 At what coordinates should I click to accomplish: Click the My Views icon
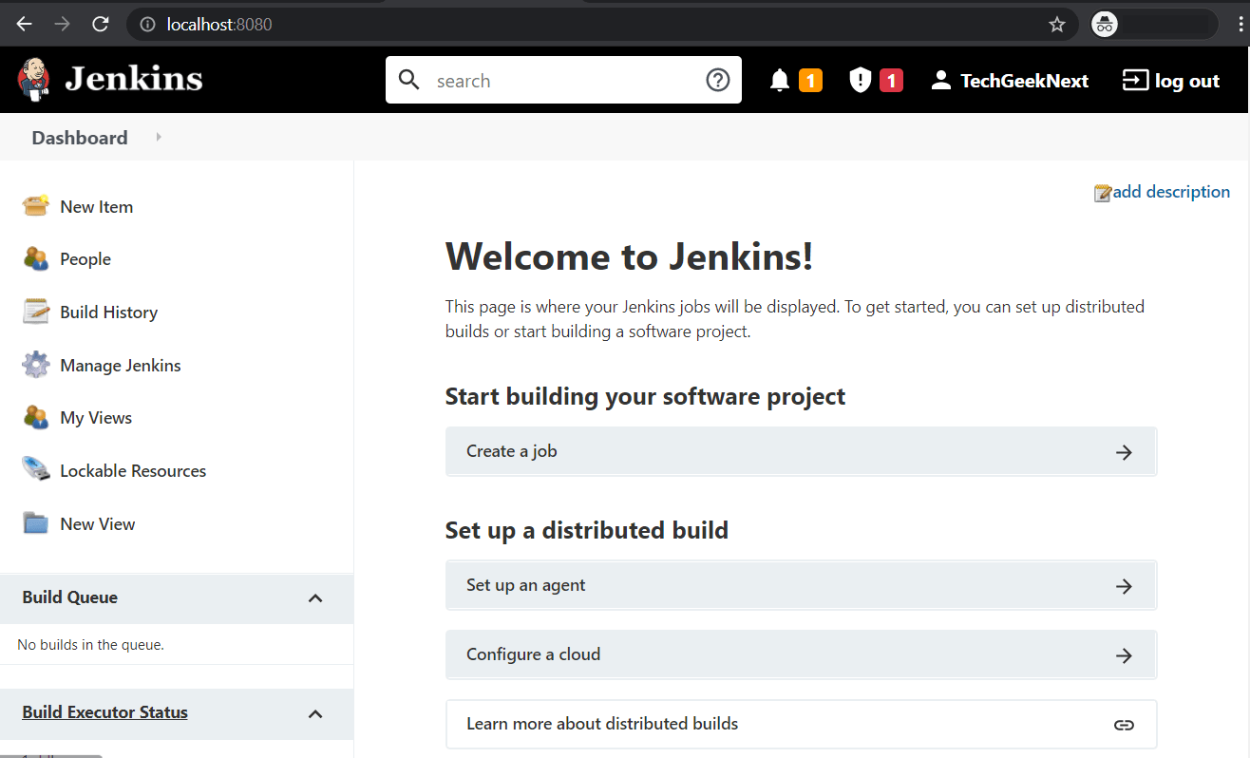(x=36, y=417)
